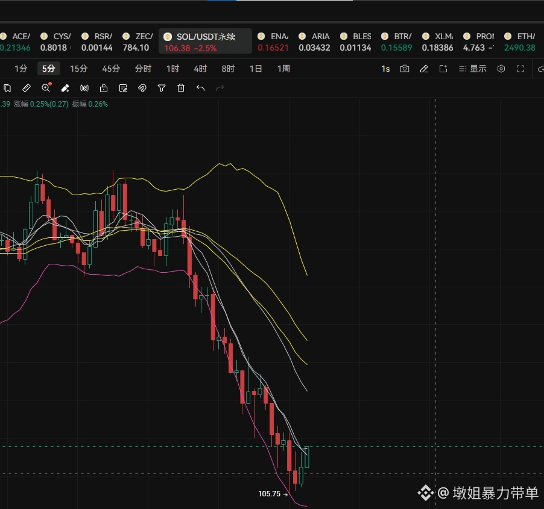The image size is (544, 509).
Task: Click the latest green candlestick
Action: pyautogui.click(x=307, y=457)
